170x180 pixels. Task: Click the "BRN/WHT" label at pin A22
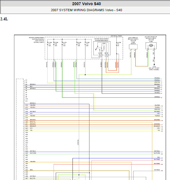pyautogui.click(x=33, y=126)
